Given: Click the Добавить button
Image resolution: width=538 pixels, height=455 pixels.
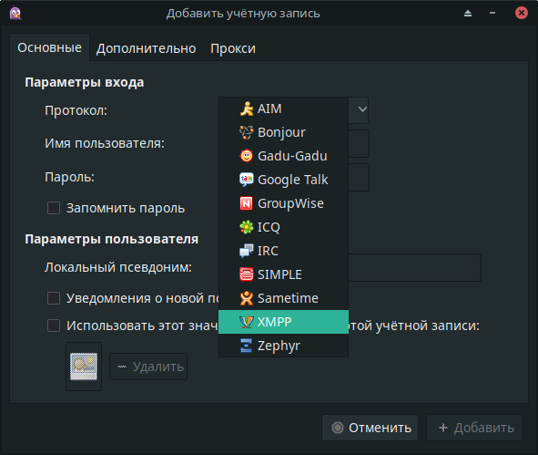Looking at the screenshot, I should point(474,428).
